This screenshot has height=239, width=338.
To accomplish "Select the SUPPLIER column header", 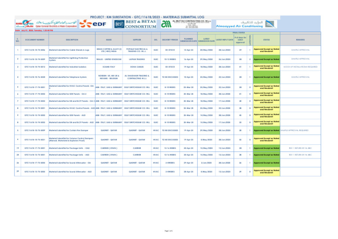I will pyautogui.click(x=137, y=40).
